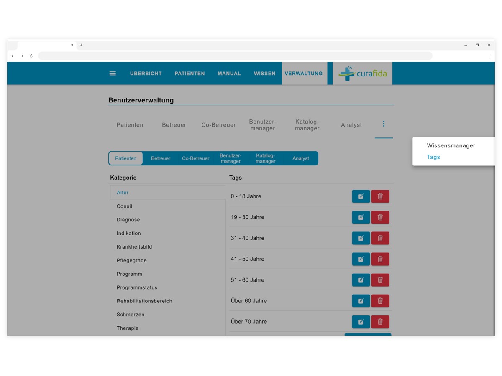The width and height of the screenshot is (502, 376).
Task: Open the PATIENTEN navigation item
Action: (x=190, y=74)
